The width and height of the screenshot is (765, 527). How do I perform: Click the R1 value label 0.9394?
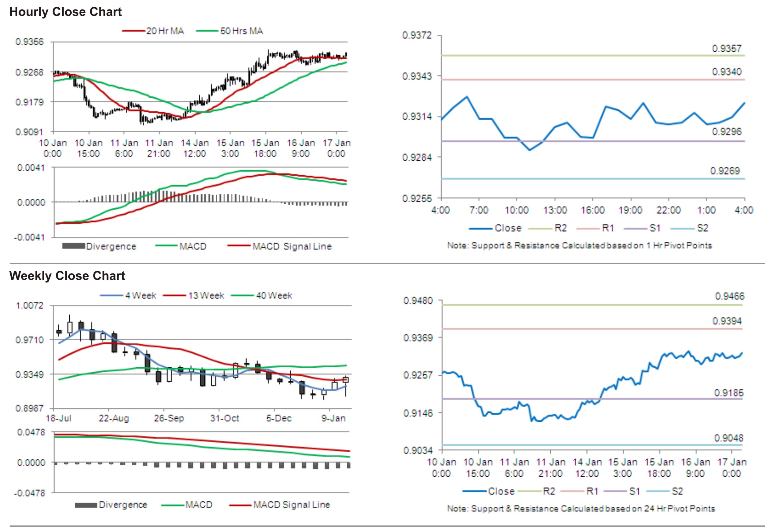click(727, 321)
